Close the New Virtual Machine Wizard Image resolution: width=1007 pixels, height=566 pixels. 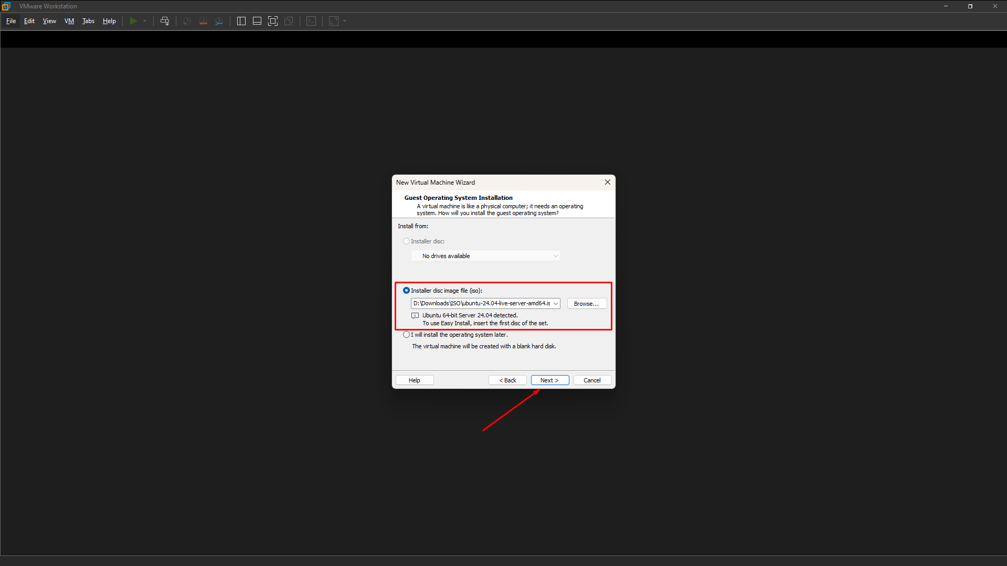coord(607,183)
